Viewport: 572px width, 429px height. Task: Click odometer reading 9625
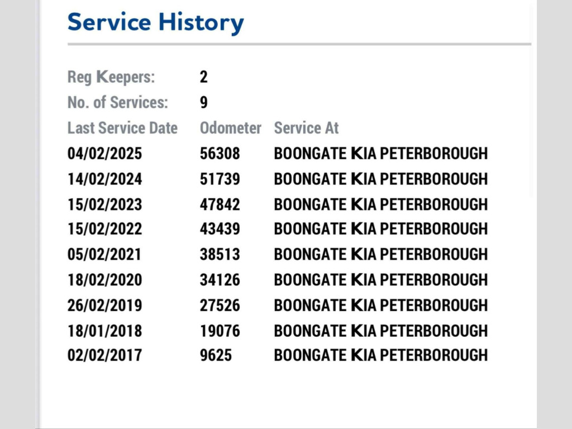pyautogui.click(x=216, y=355)
